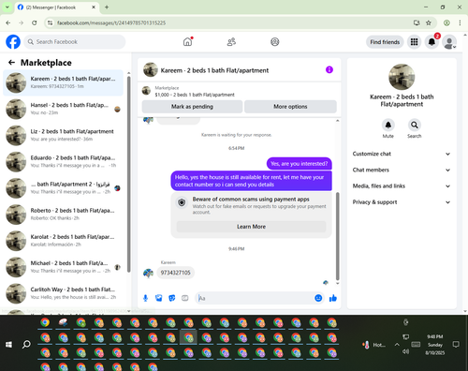The image size is (468, 371).
Task: Open the Chrome tab search dropdown arrow
Action: (7, 7)
